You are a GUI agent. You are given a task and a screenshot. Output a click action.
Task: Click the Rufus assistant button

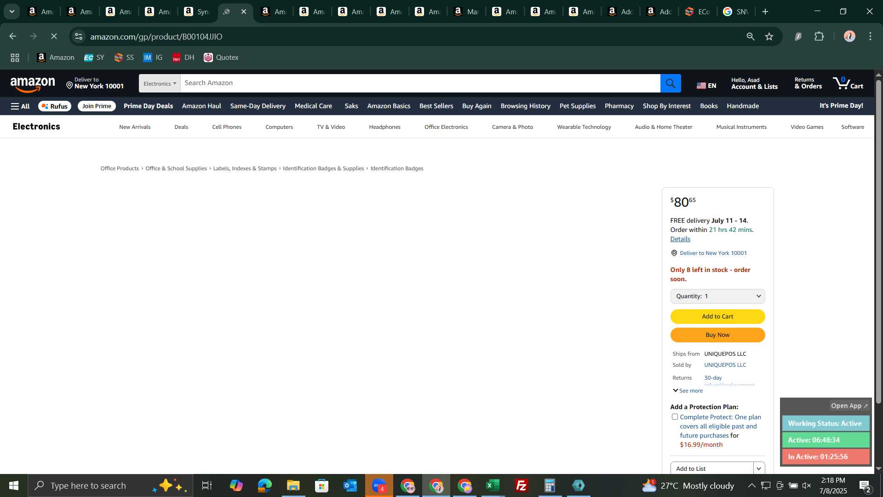[x=55, y=106]
